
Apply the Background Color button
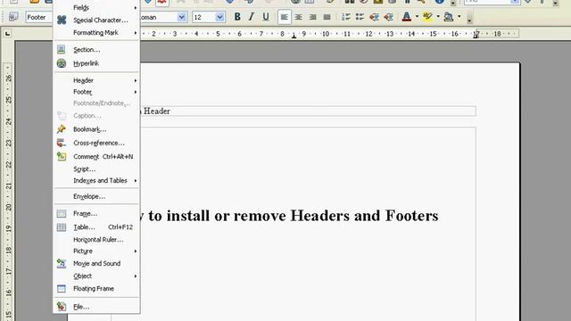pyautogui.click(x=449, y=17)
